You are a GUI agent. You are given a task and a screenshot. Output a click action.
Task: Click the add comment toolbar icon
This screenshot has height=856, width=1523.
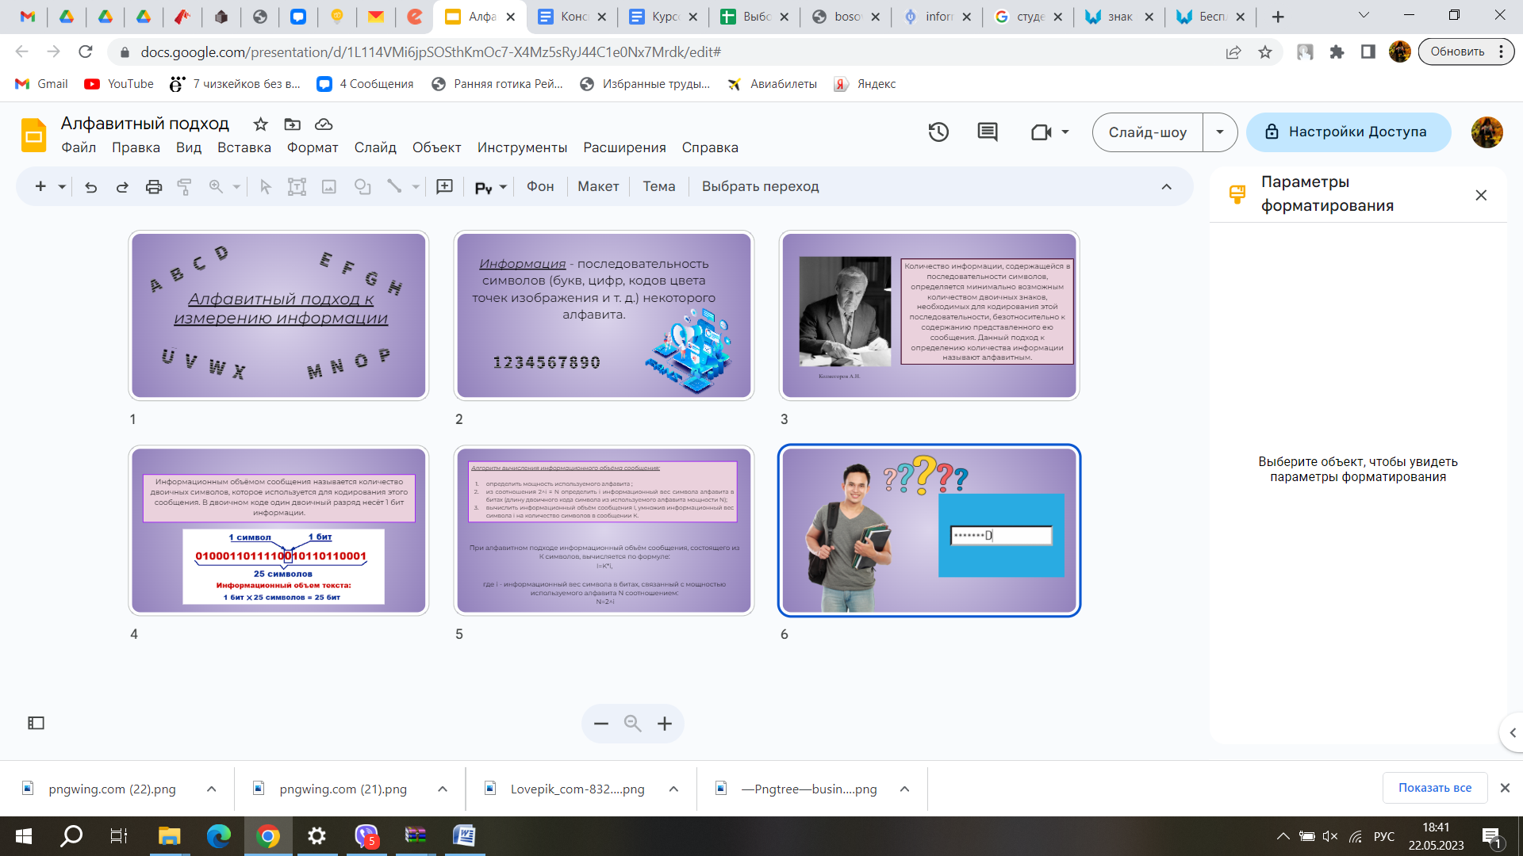click(445, 187)
